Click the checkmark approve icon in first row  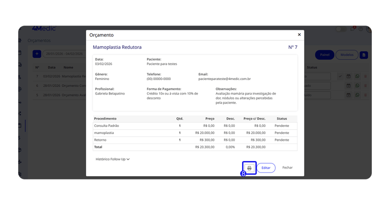tap(340, 77)
